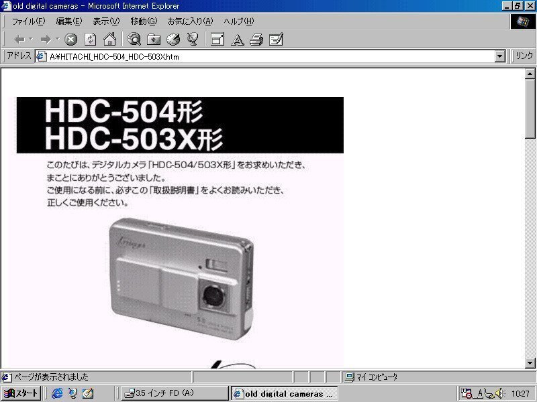Refresh the page with the Refresh icon

91,40
